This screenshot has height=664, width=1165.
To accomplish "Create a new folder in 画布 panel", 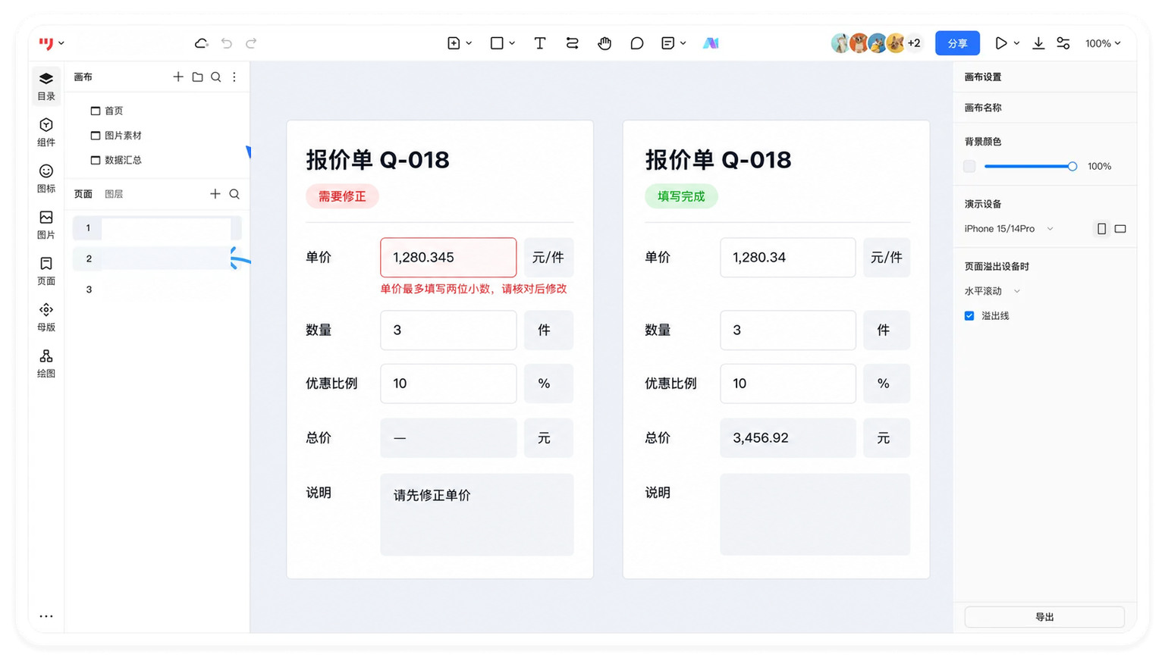I will [197, 77].
